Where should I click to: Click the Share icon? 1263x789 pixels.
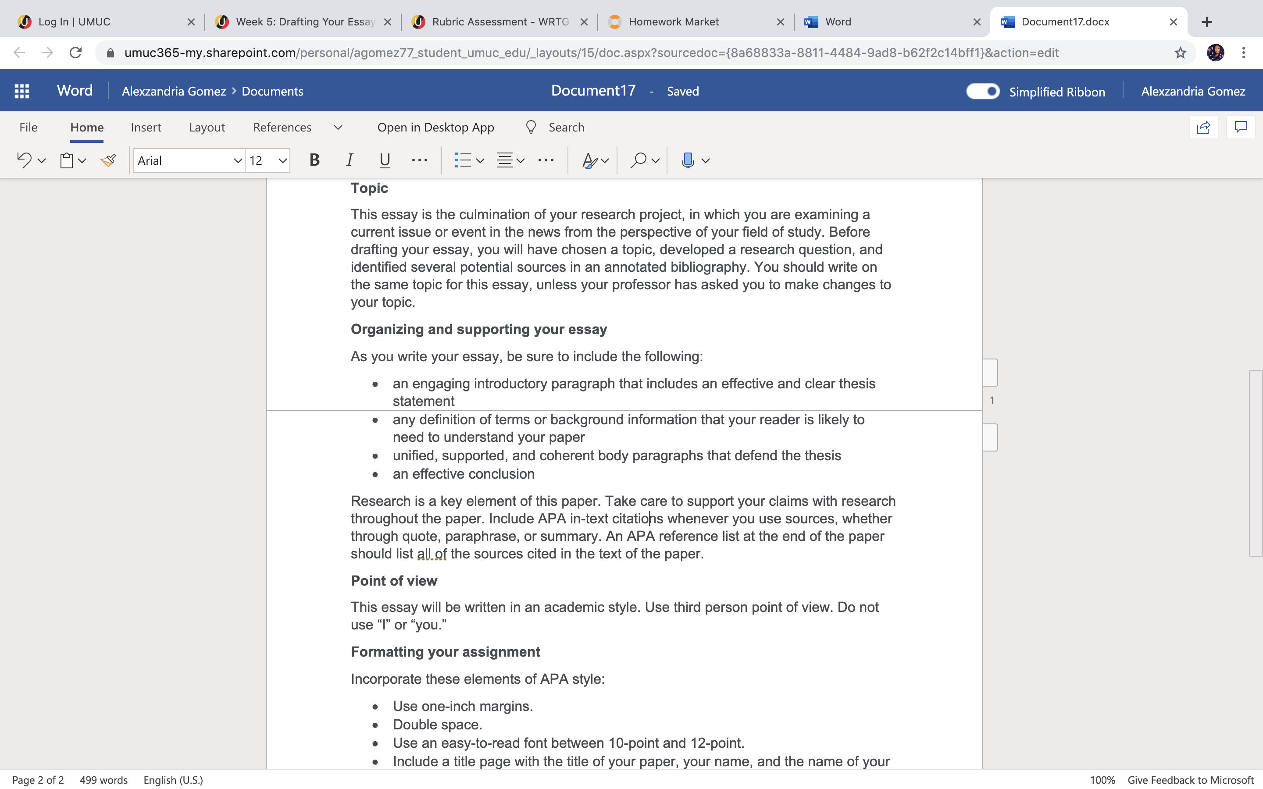coord(1203,127)
